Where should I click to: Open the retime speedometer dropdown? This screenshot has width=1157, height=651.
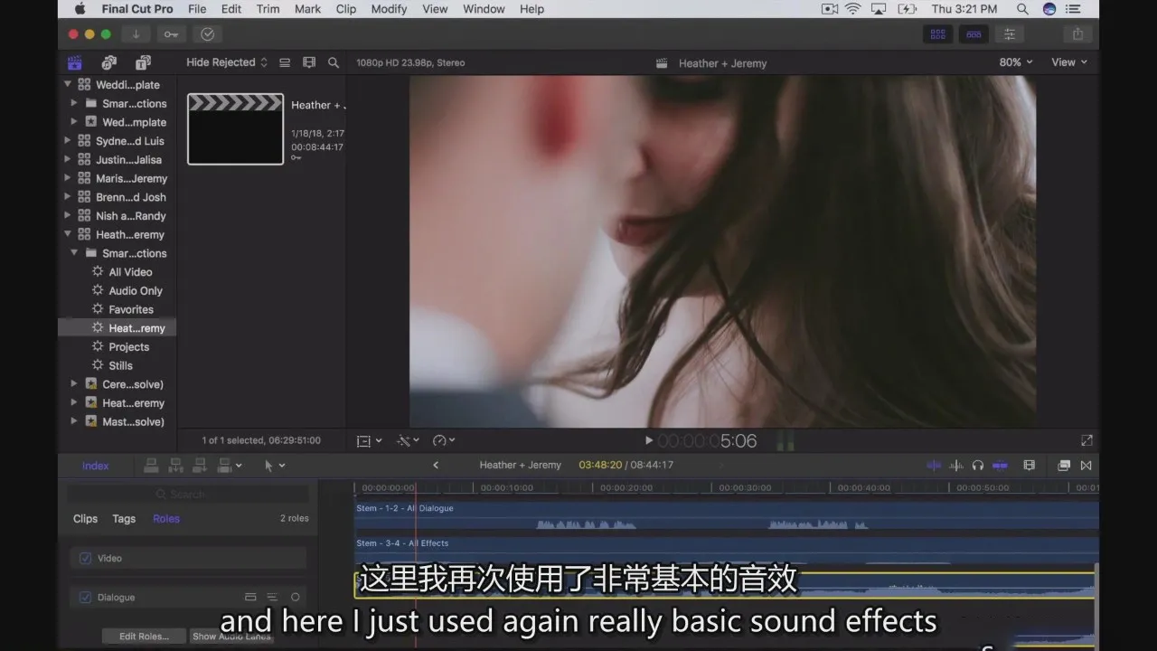(x=444, y=440)
